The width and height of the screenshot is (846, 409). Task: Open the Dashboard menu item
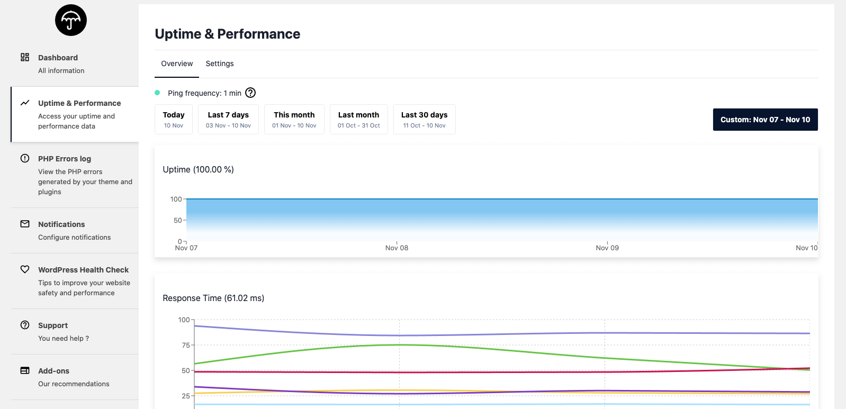[x=58, y=63]
